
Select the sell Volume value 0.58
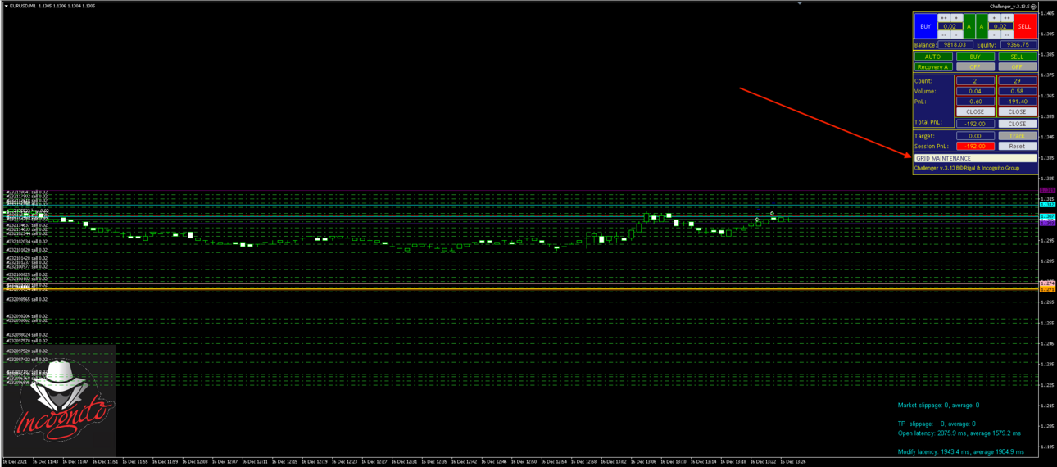[x=1018, y=91]
